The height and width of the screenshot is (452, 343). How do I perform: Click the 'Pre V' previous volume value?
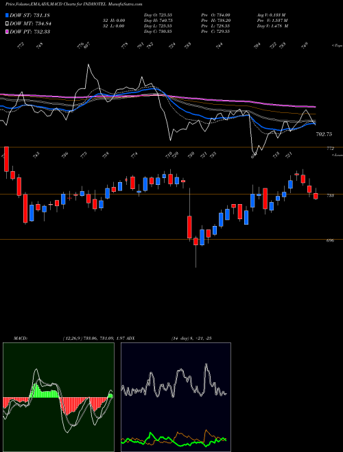pos(272,21)
